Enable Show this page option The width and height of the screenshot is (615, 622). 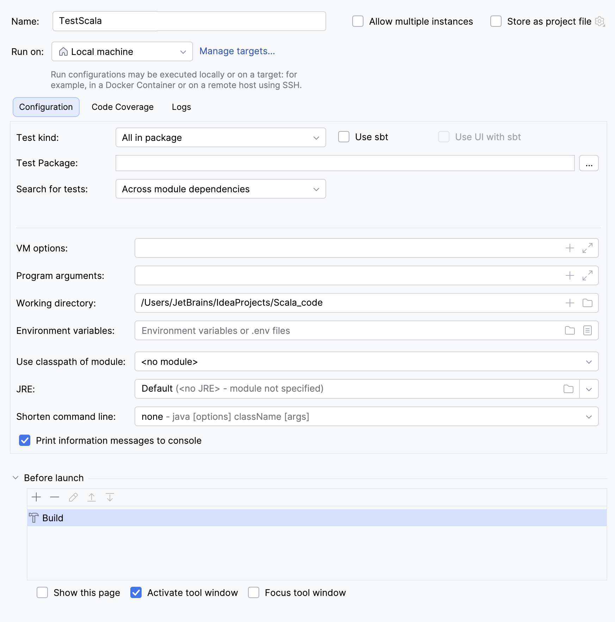(x=42, y=592)
